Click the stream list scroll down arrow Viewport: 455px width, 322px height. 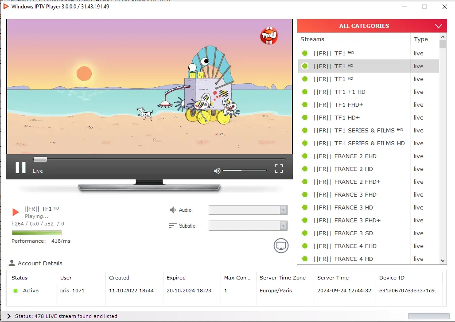(443, 260)
